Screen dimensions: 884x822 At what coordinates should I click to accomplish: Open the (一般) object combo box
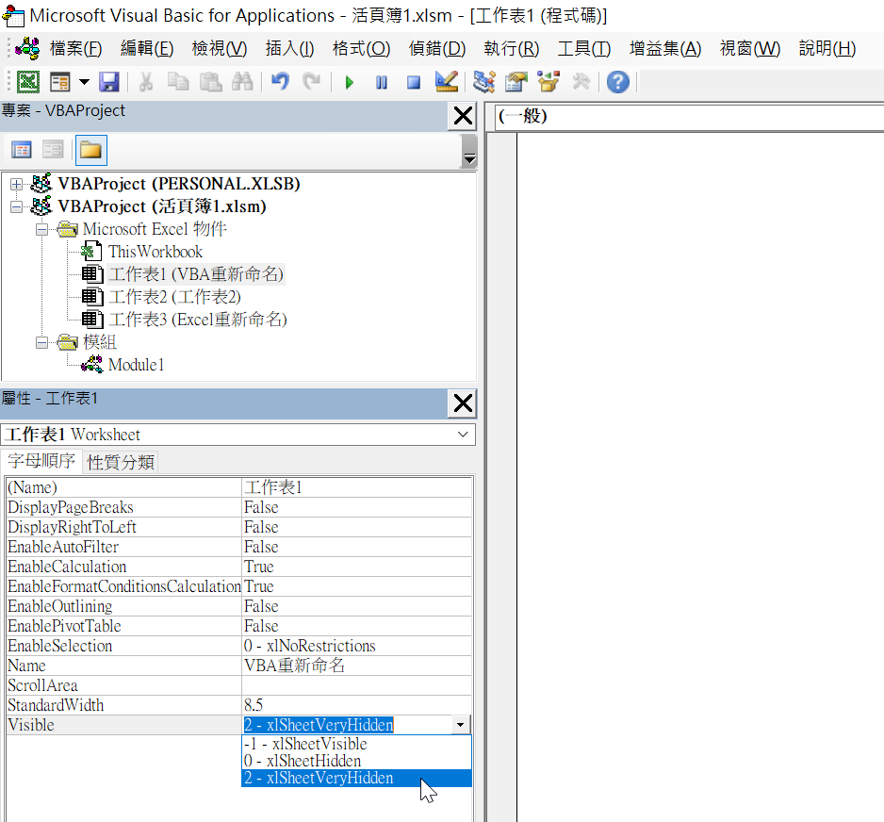tap(689, 117)
